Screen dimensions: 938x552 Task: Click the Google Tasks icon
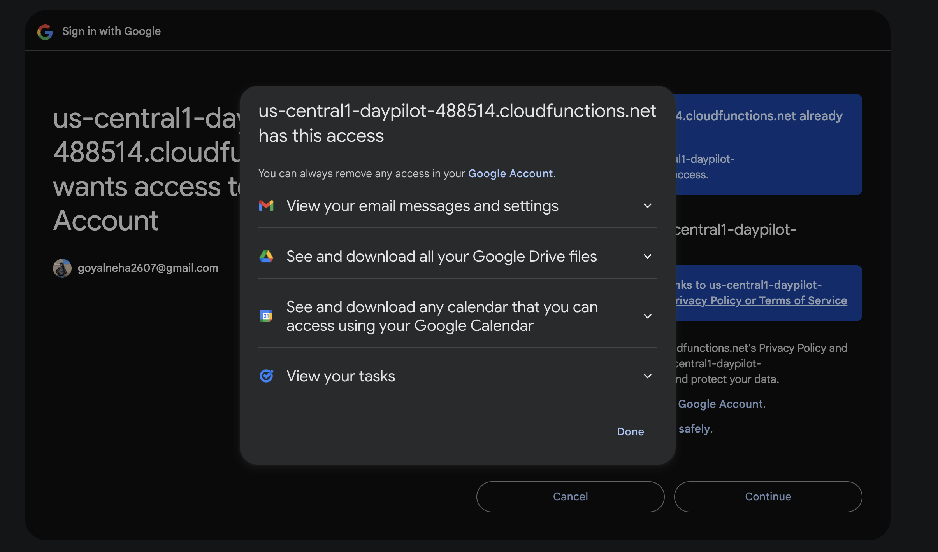266,376
